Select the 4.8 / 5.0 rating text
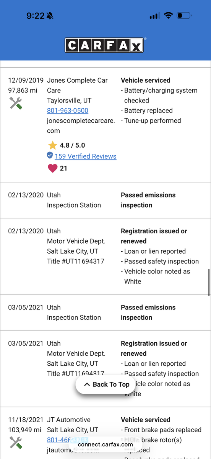The height and width of the screenshot is (459, 211). (x=73, y=145)
